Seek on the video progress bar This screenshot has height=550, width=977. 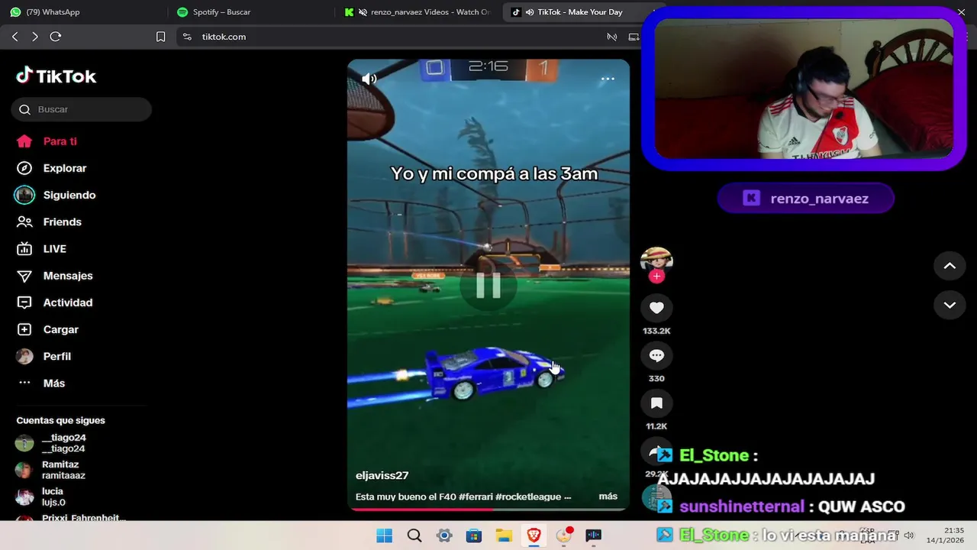coord(488,509)
